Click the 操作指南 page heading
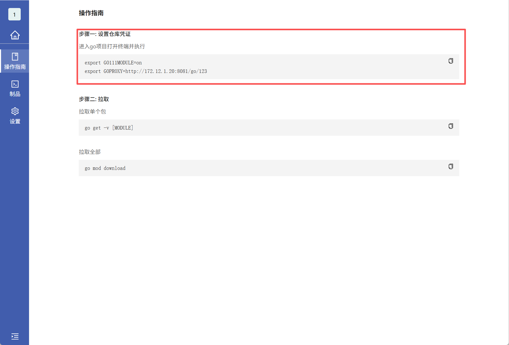 [91, 13]
